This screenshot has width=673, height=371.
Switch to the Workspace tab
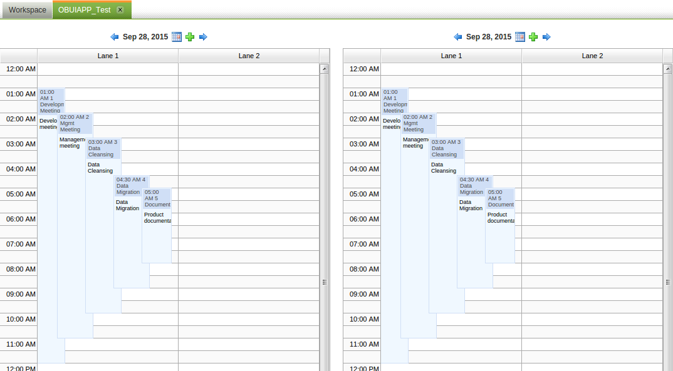click(27, 10)
